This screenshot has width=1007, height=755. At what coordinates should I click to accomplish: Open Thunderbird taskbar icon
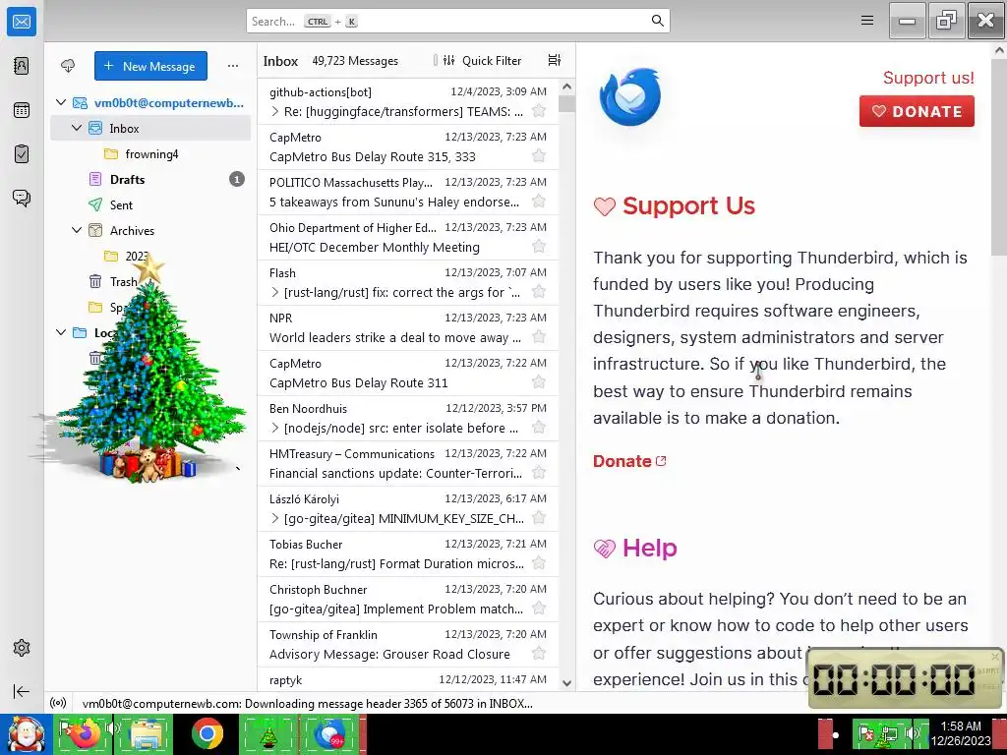pos(330,733)
